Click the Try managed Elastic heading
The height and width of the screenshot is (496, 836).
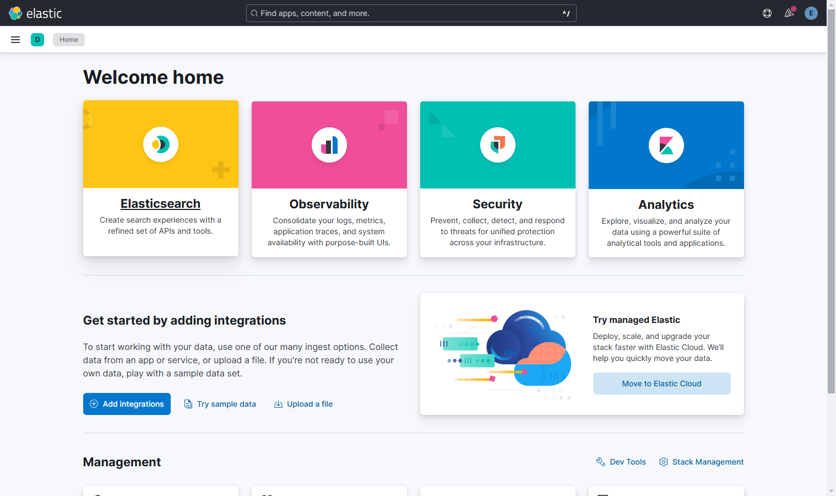pyautogui.click(x=637, y=320)
